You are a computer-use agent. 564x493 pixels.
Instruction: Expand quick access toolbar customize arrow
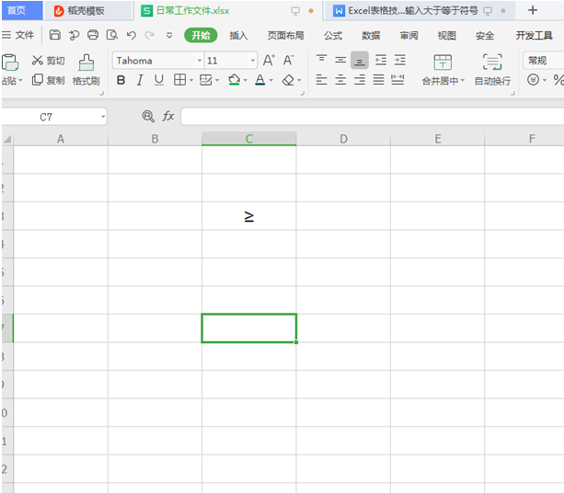point(169,35)
